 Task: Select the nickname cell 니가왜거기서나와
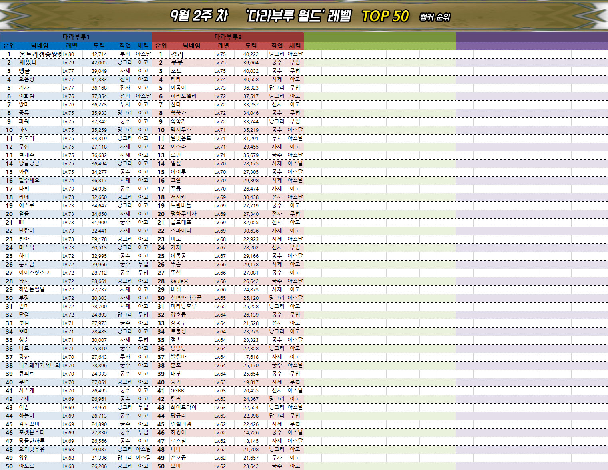click(x=39, y=365)
